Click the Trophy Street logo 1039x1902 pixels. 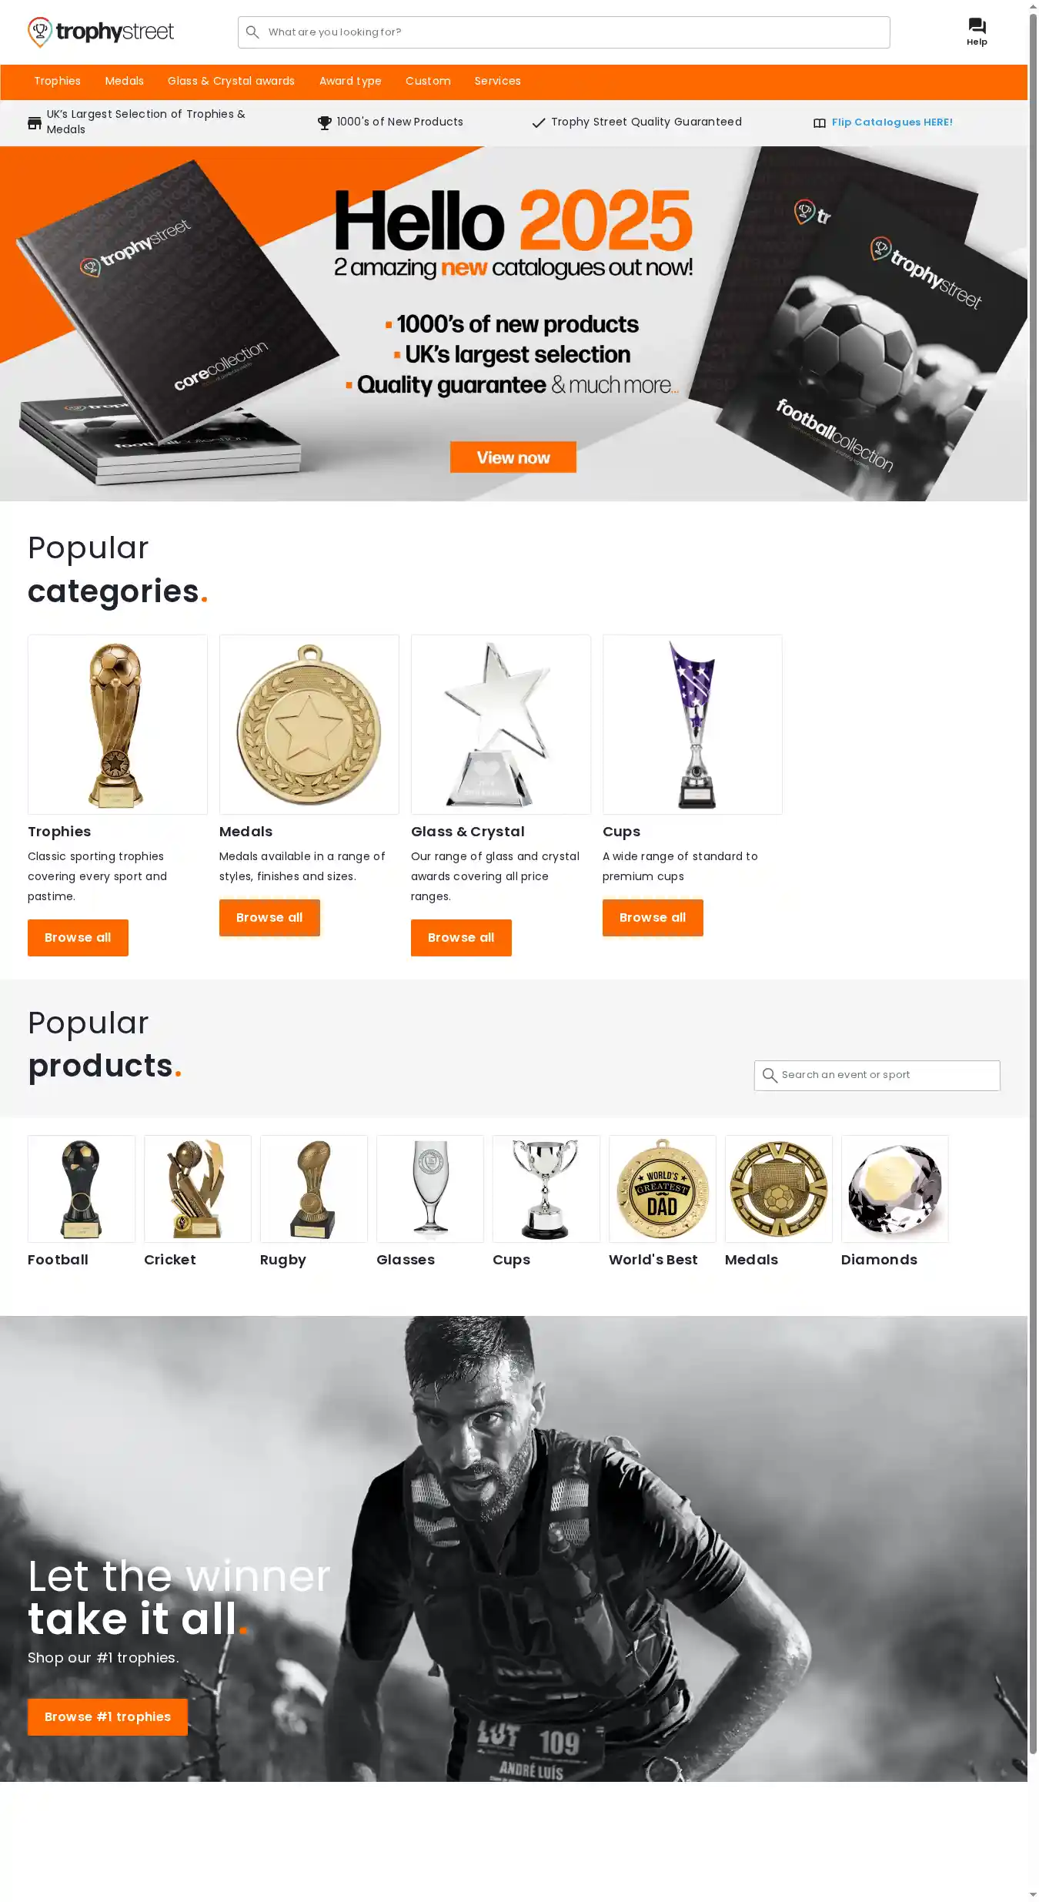pyautogui.click(x=101, y=32)
